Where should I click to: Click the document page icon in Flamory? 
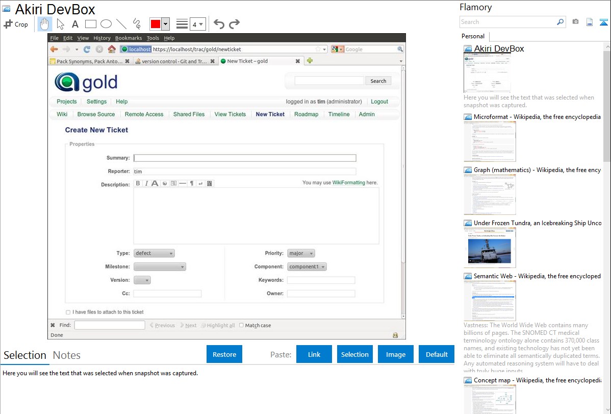(590, 22)
